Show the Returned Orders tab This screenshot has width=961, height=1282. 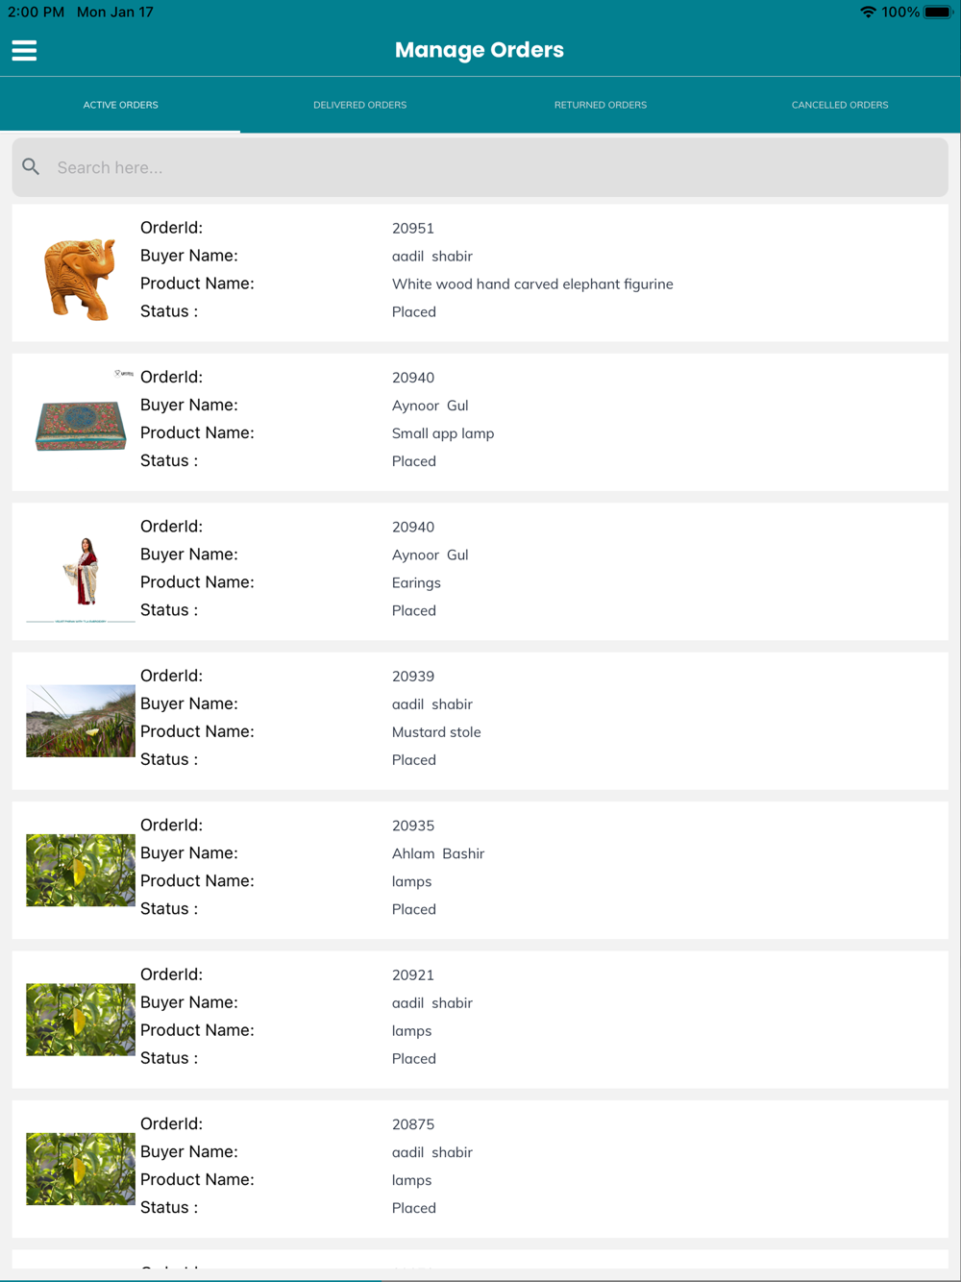(x=601, y=105)
